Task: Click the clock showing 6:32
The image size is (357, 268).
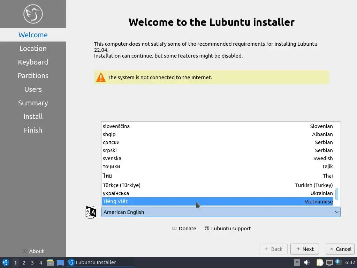Action: tap(350, 262)
